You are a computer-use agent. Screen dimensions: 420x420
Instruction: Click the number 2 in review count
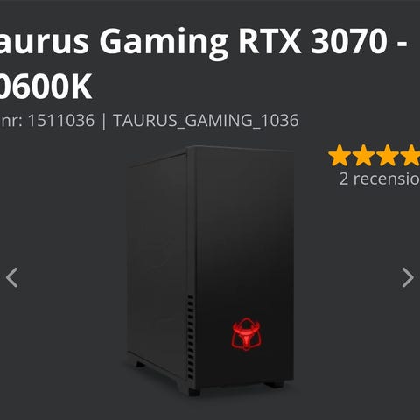(x=344, y=178)
